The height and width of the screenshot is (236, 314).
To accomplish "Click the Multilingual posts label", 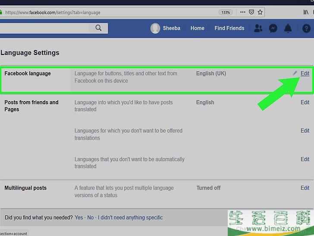I will point(25,188).
